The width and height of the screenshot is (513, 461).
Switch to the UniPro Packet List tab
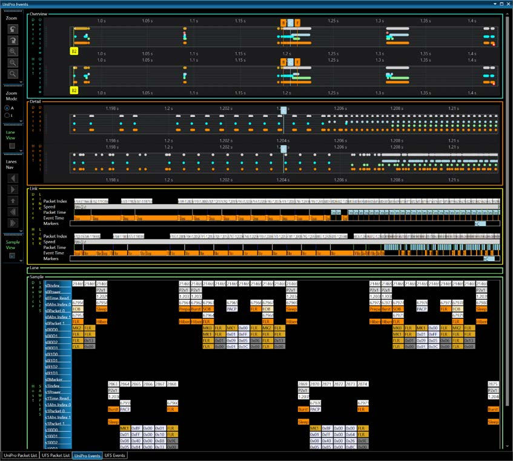[x=20, y=456]
